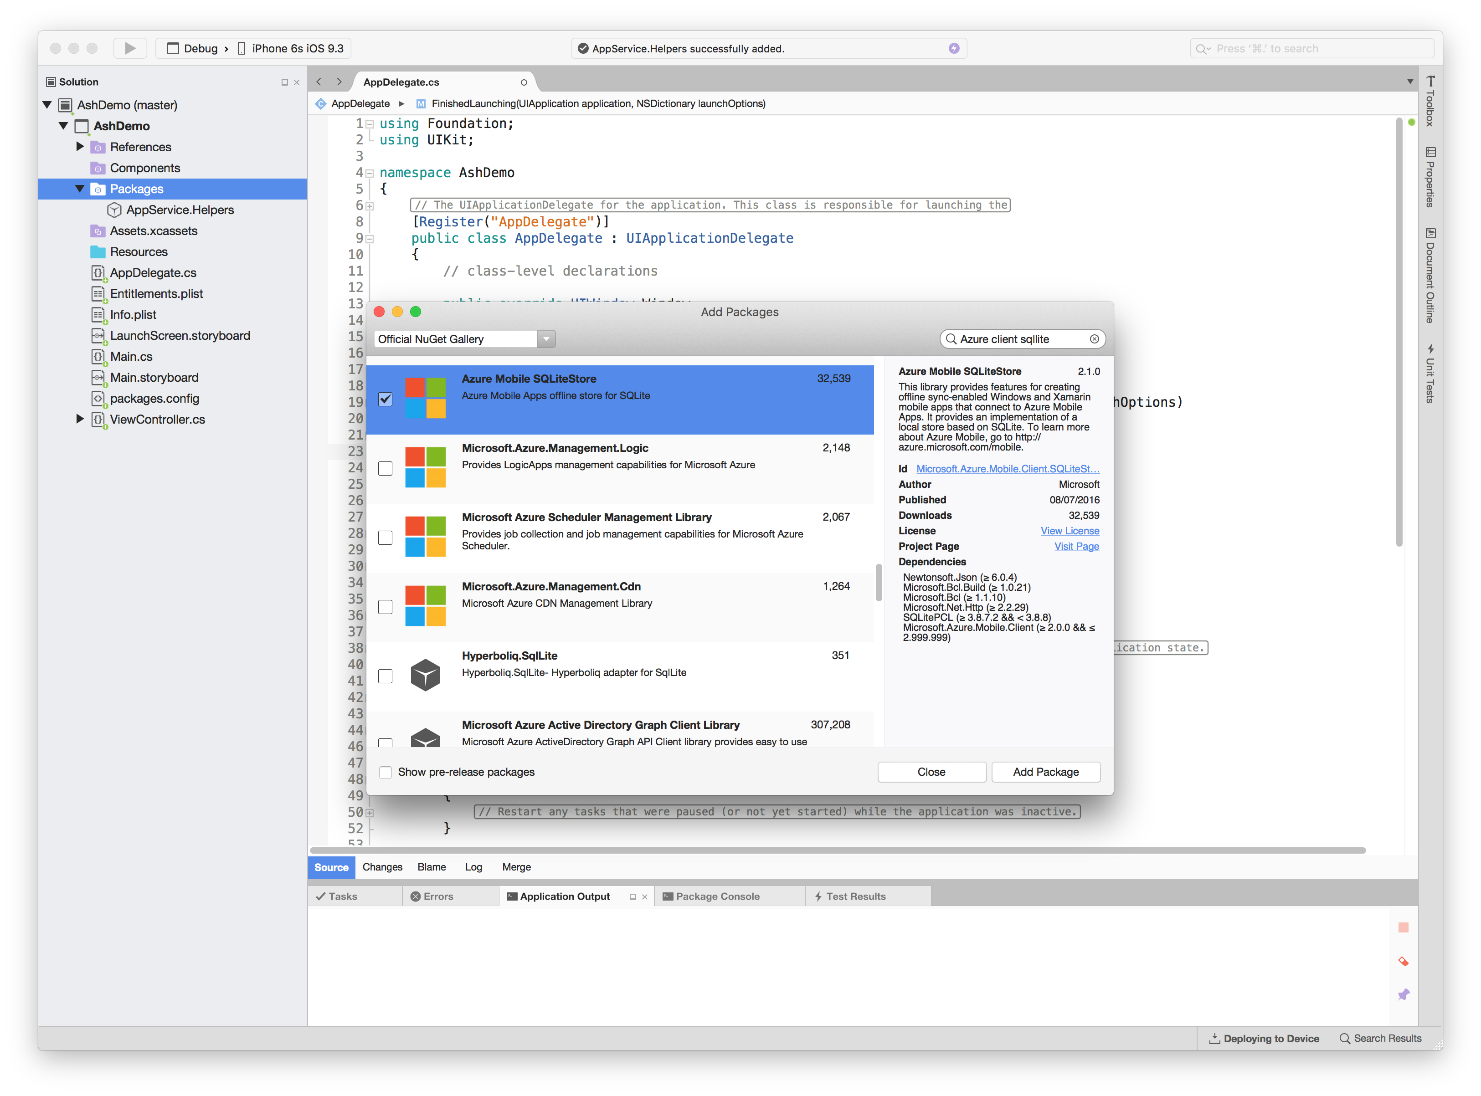Open the Microsoft.Azure.Mobile.Client.SQLiteStore Id link
This screenshot has width=1481, height=1096.
[1007, 469]
